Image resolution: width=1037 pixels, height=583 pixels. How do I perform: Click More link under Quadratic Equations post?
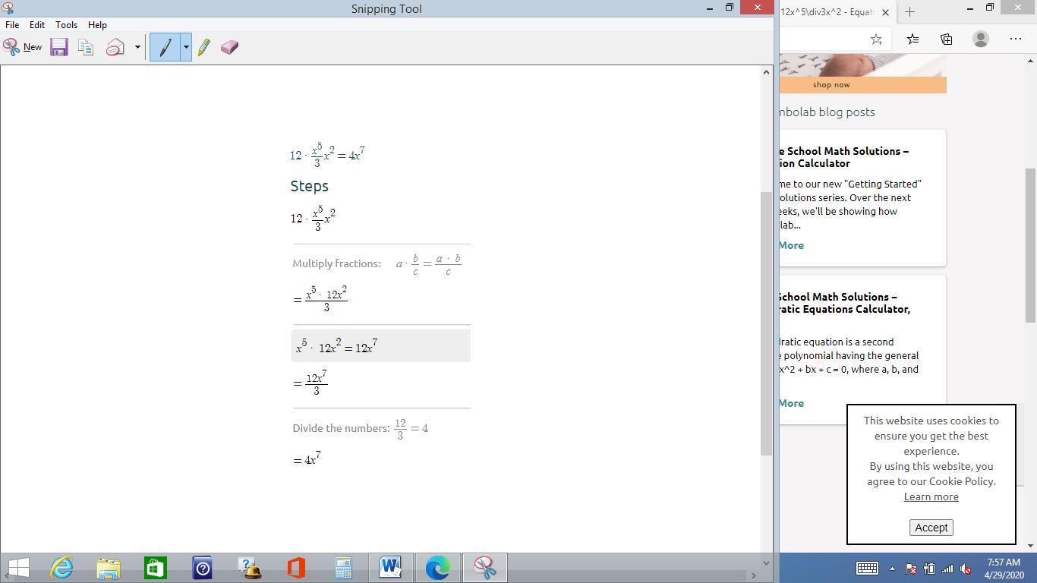(x=791, y=403)
